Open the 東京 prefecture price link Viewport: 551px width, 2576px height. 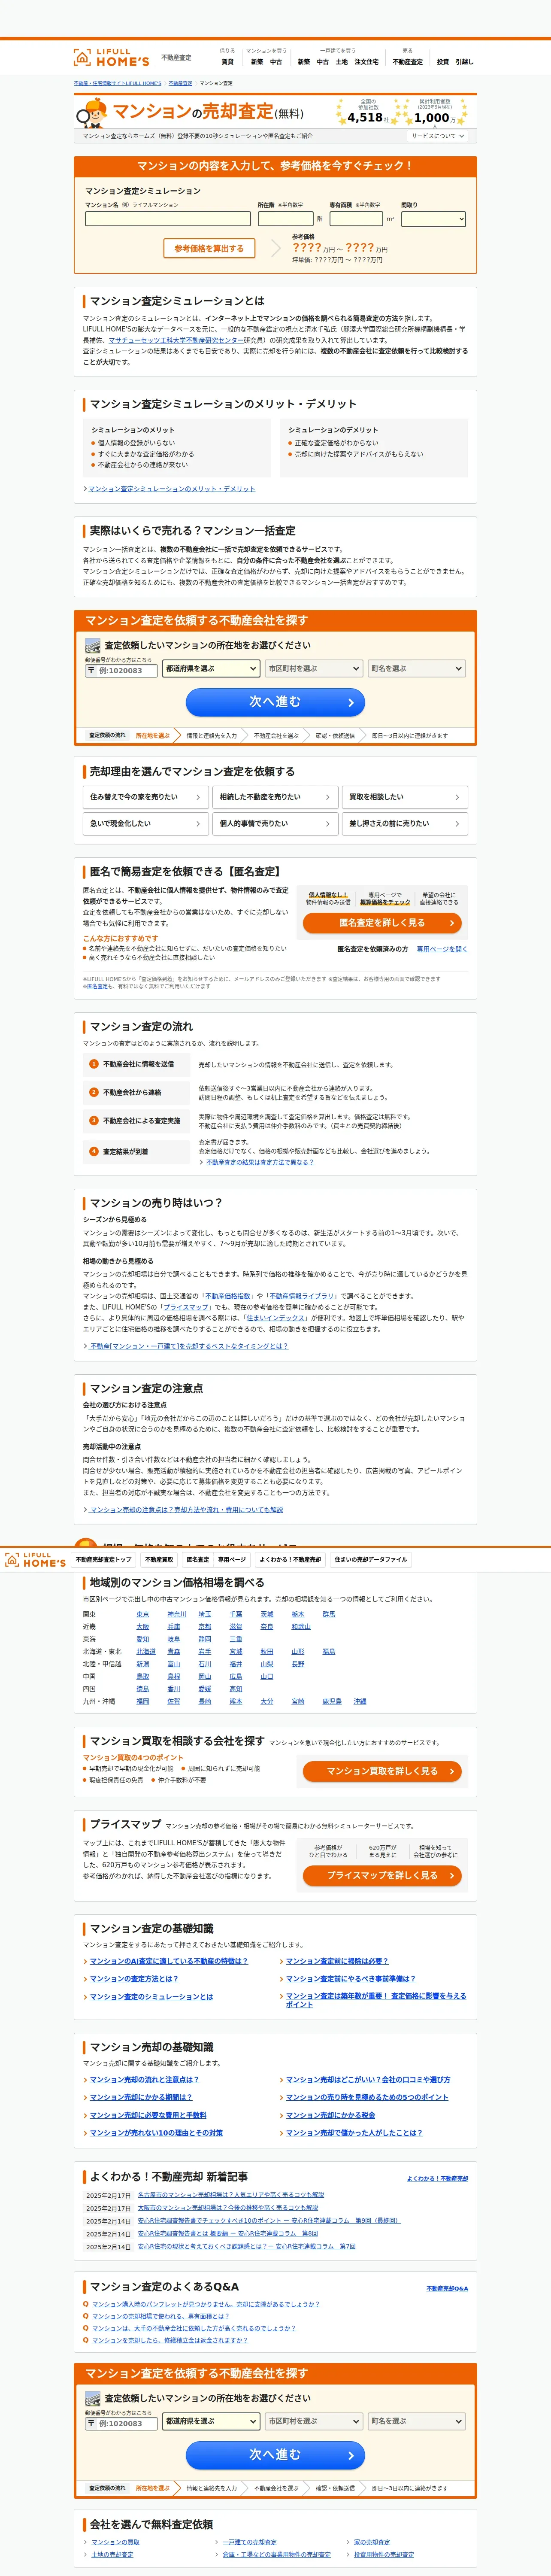point(142,1614)
